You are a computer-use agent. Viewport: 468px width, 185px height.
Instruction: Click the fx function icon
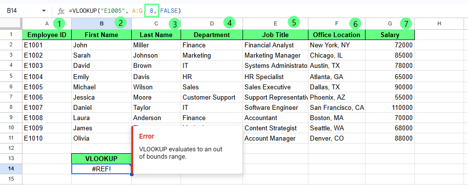pyautogui.click(x=61, y=11)
